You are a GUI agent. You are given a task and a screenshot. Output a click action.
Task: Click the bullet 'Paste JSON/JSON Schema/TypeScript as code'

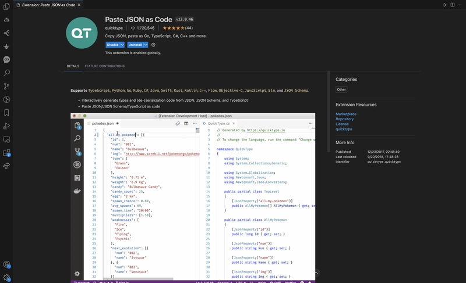pos(121,106)
